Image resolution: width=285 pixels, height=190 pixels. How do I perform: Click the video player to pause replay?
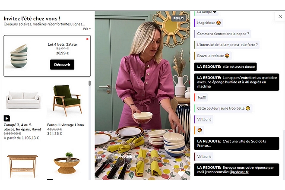click(142, 95)
